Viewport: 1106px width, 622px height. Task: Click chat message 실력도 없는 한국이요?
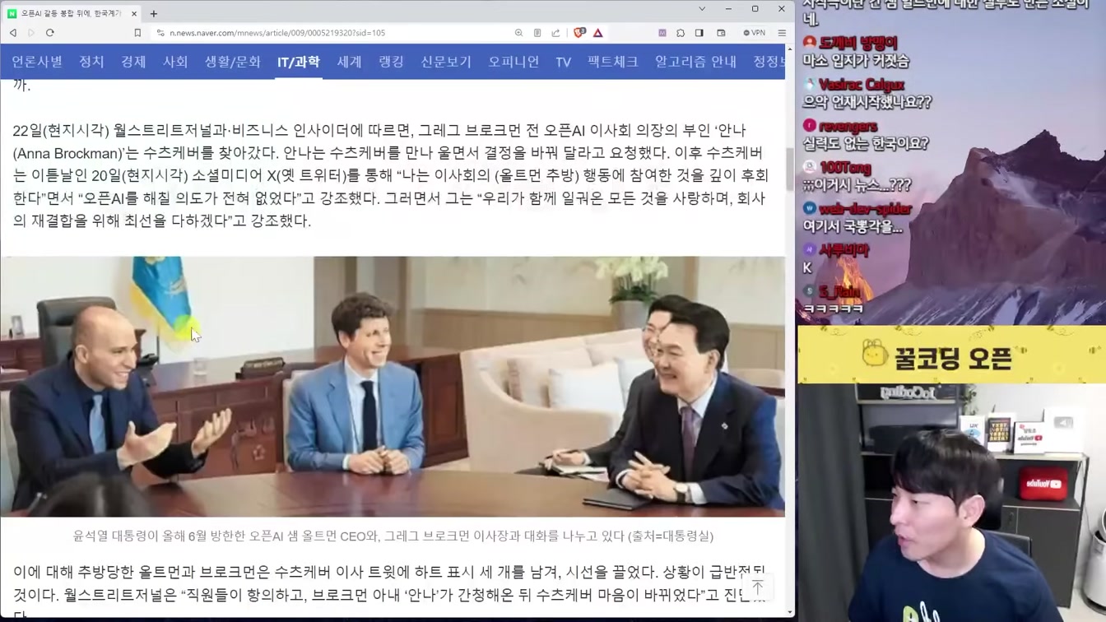pyautogui.click(x=865, y=143)
